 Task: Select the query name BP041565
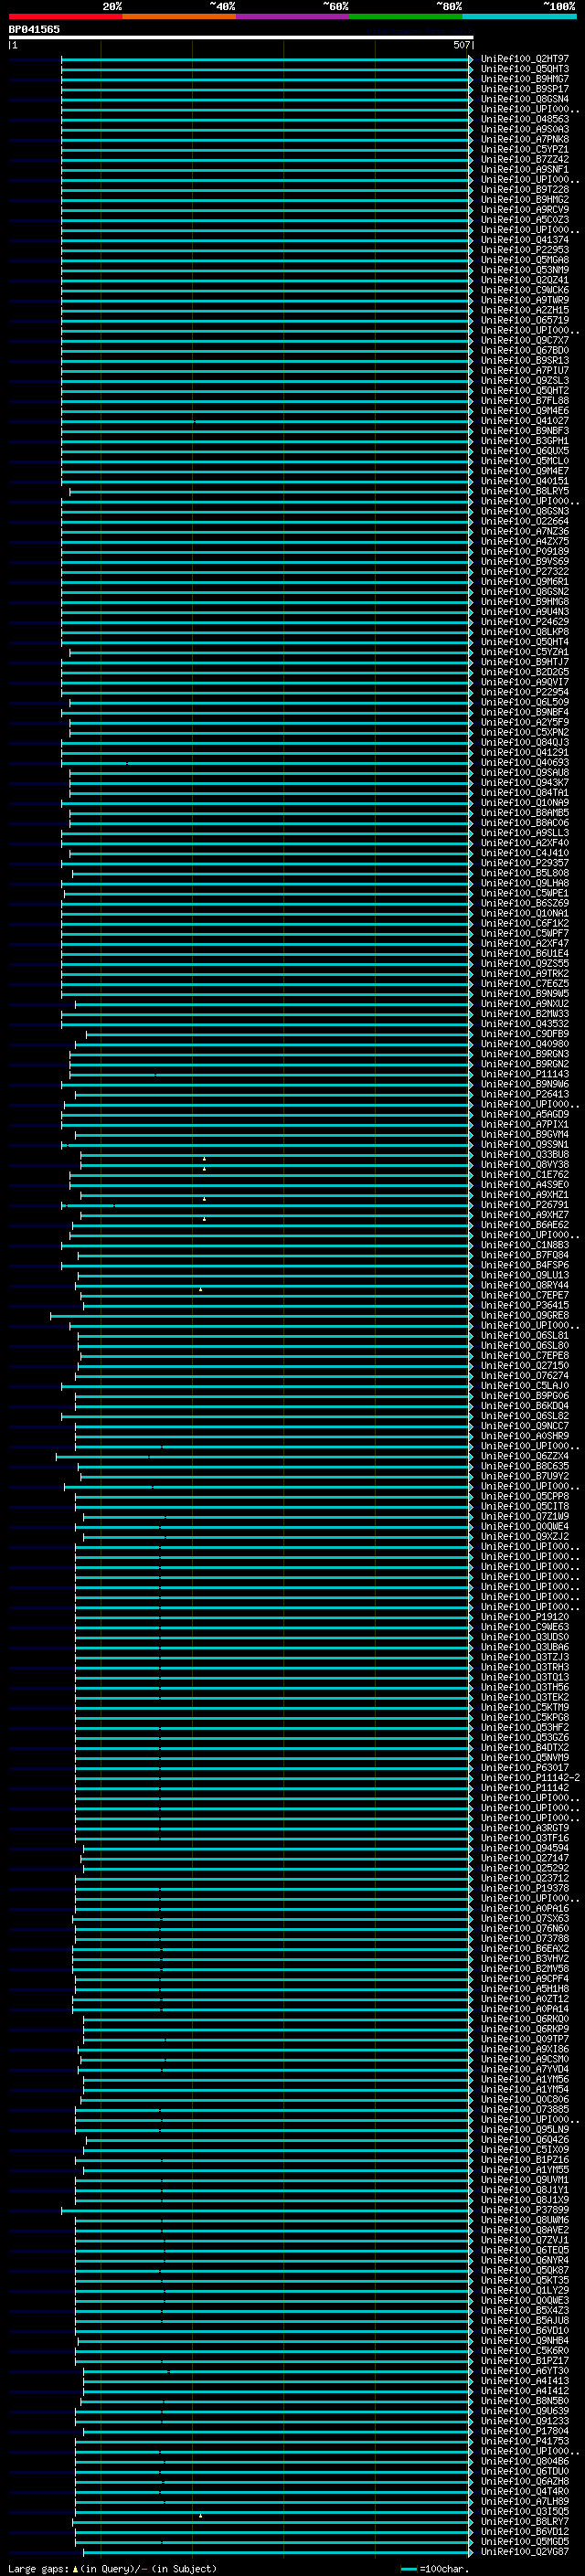tap(34, 30)
